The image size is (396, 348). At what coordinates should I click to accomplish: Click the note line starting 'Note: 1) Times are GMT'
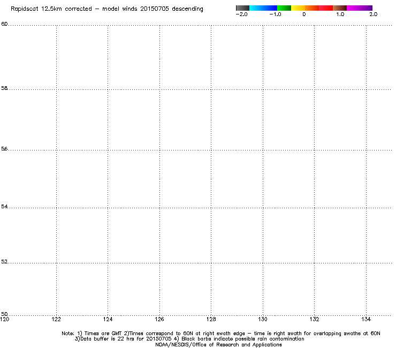(x=221, y=334)
